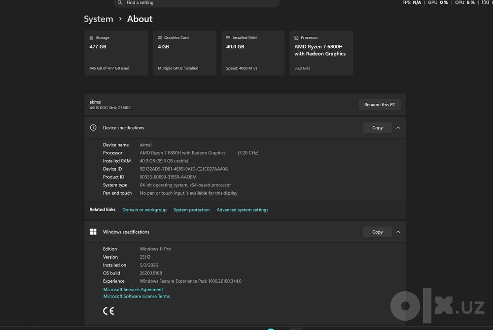The width and height of the screenshot is (493, 330).
Task: Focus the Find a setting search box
Action: 197,3
